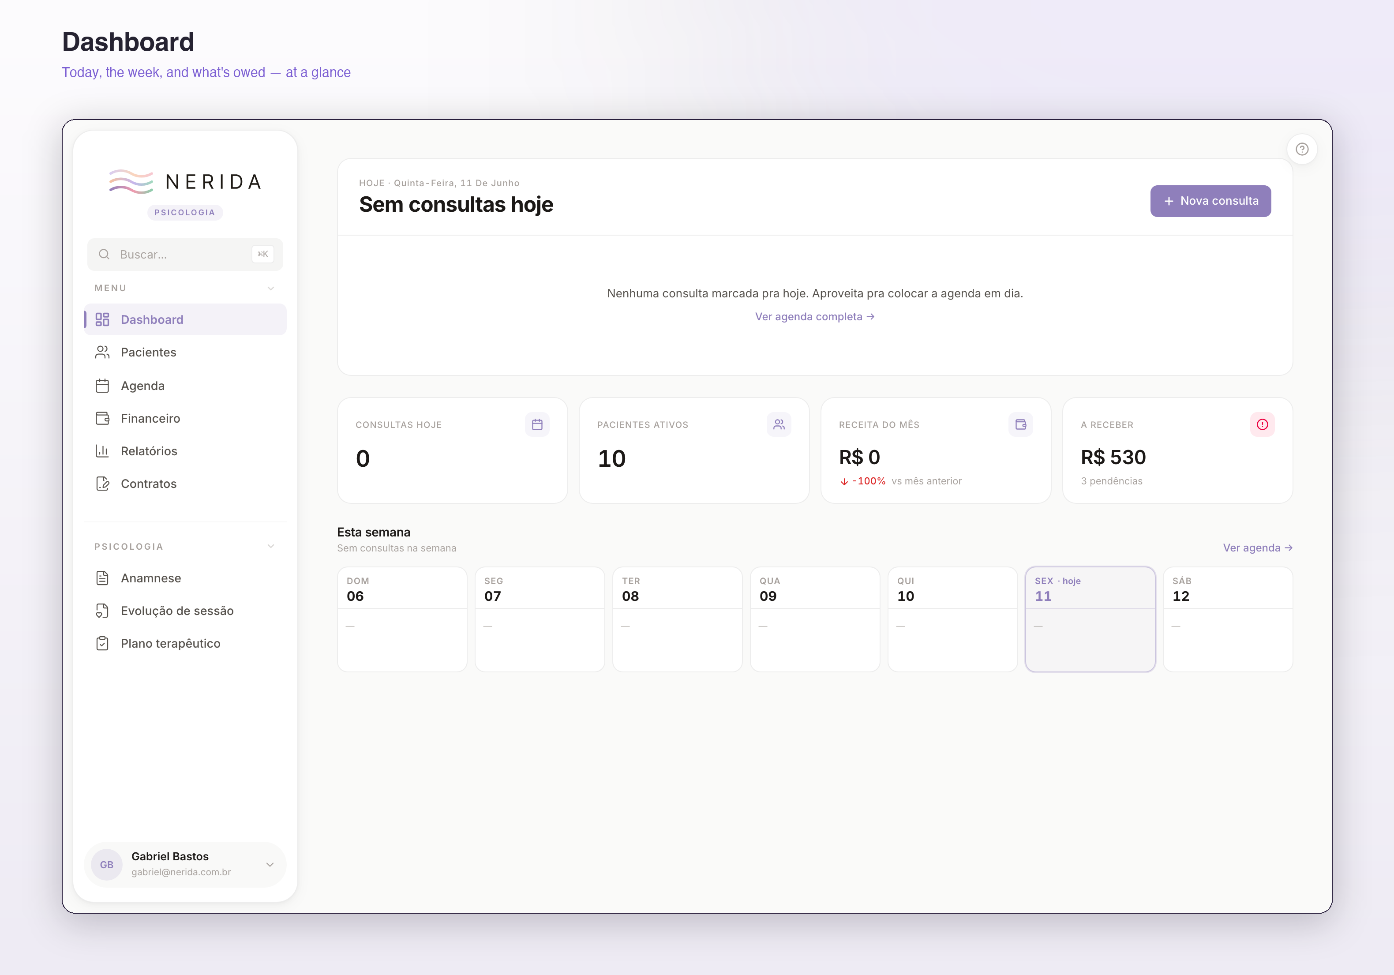Open Plano terapêutico page

[185, 644]
